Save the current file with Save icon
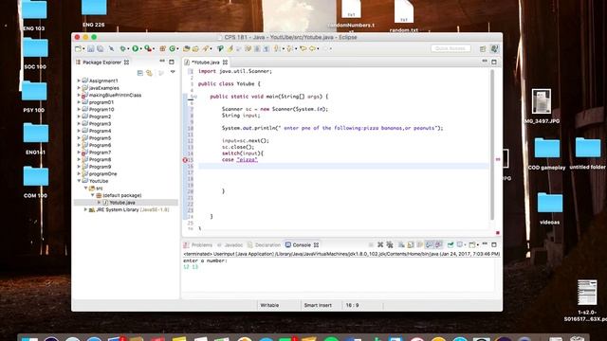 tap(91, 48)
